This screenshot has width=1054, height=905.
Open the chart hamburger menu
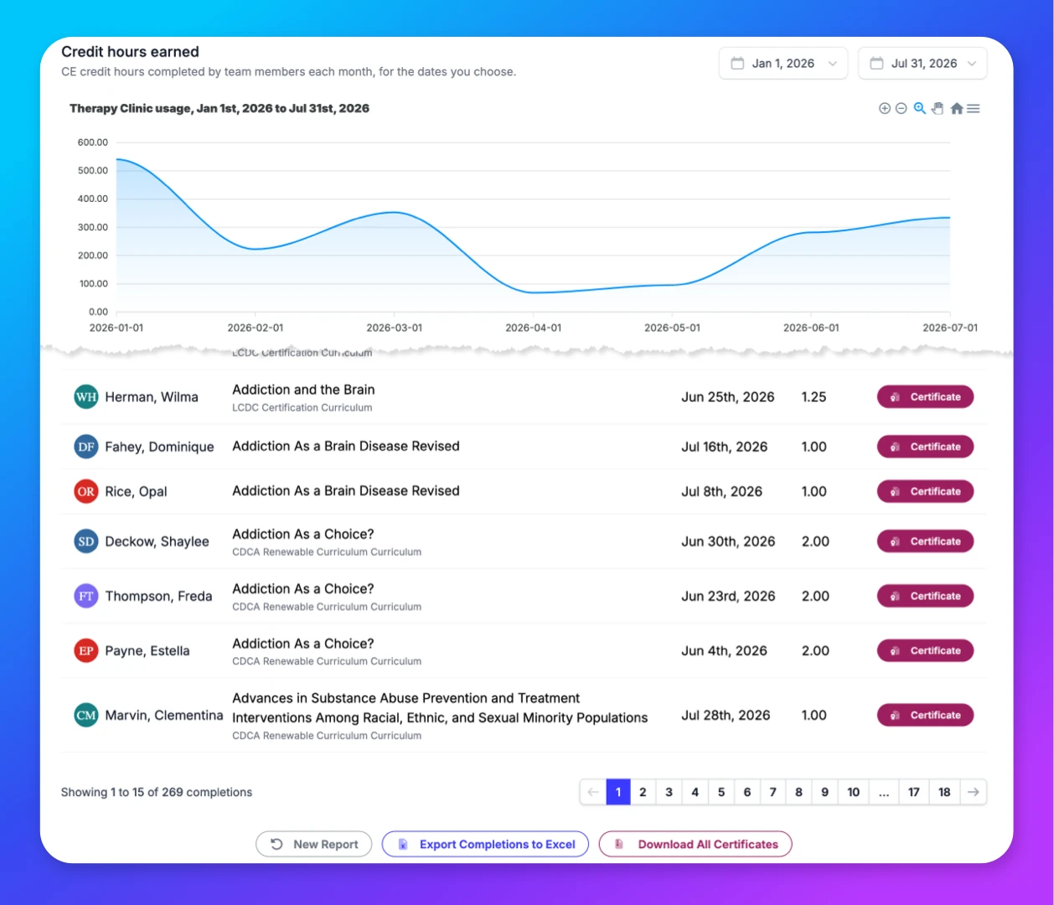[x=974, y=108]
